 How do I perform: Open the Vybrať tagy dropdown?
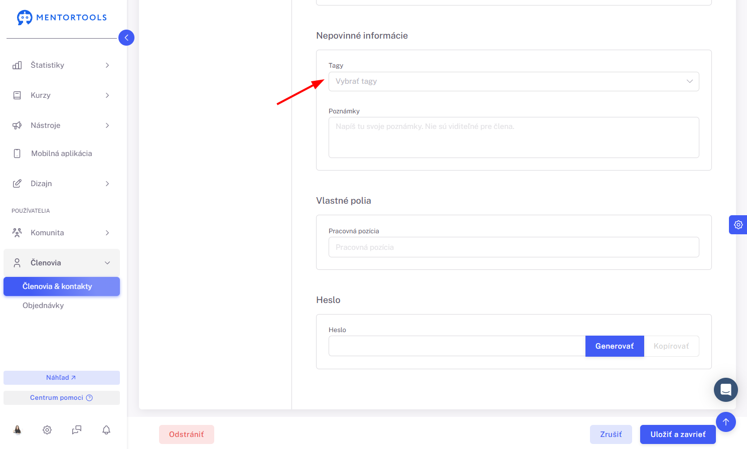click(514, 81)
